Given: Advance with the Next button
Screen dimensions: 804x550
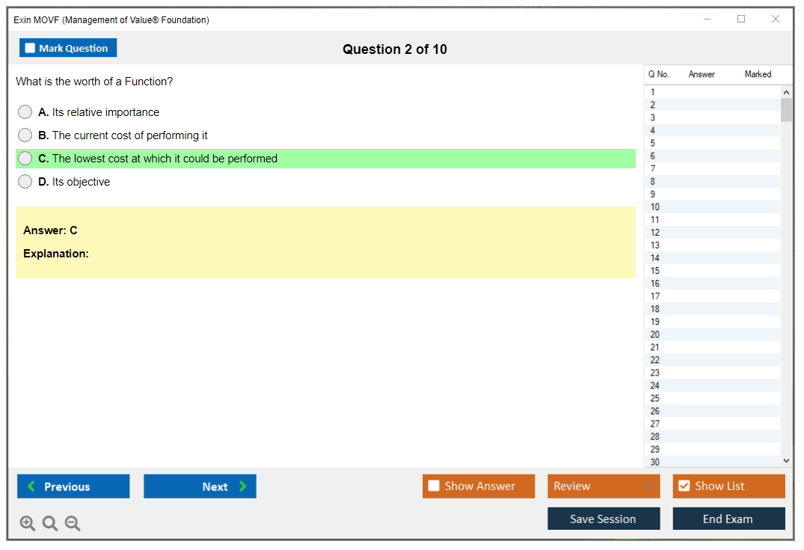Looking at the screenshot, I should pyautogui.click(x=200, y=486).
